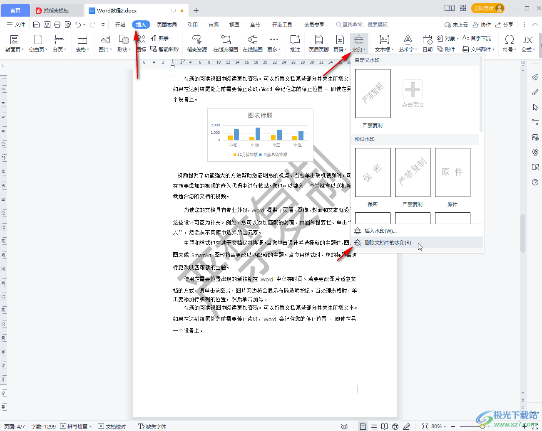Screen dimensions: 542x431
Task: Switch to reading view in status bar
Action: click(384, 426)
